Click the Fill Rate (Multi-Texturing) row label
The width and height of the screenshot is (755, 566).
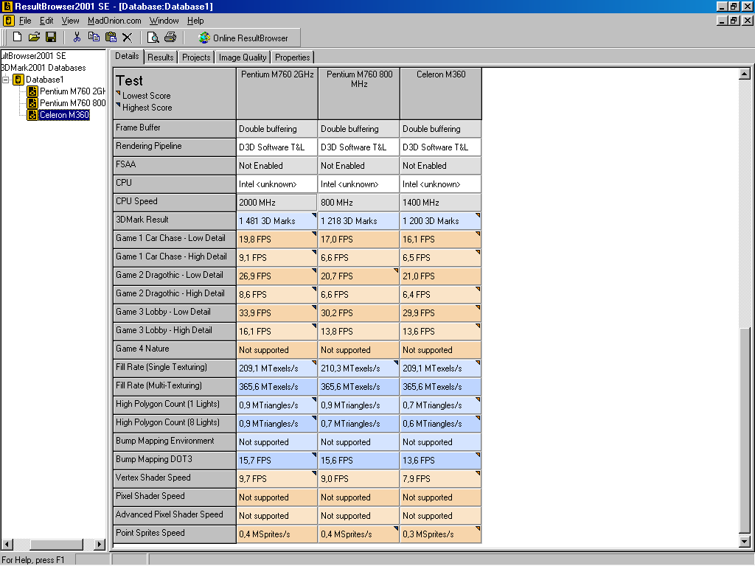174,386
